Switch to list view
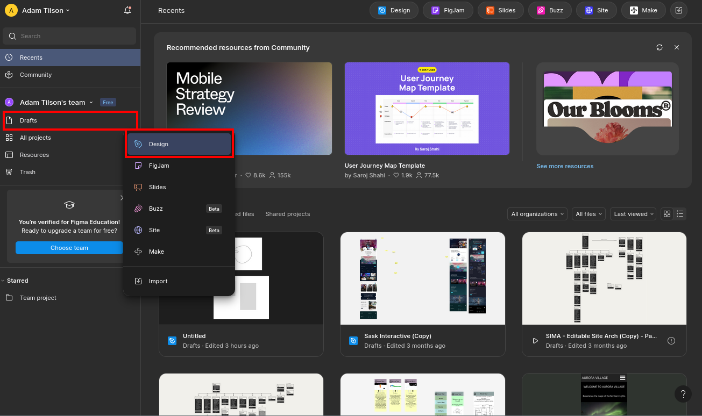The image size is (702, 416). 680,214
